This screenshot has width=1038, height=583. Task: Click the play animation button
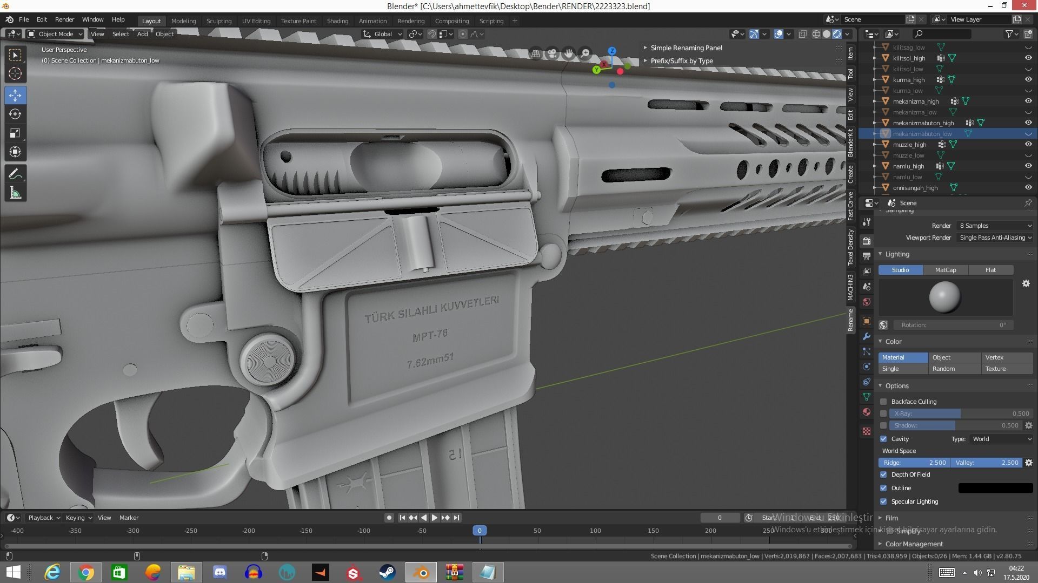434,518
